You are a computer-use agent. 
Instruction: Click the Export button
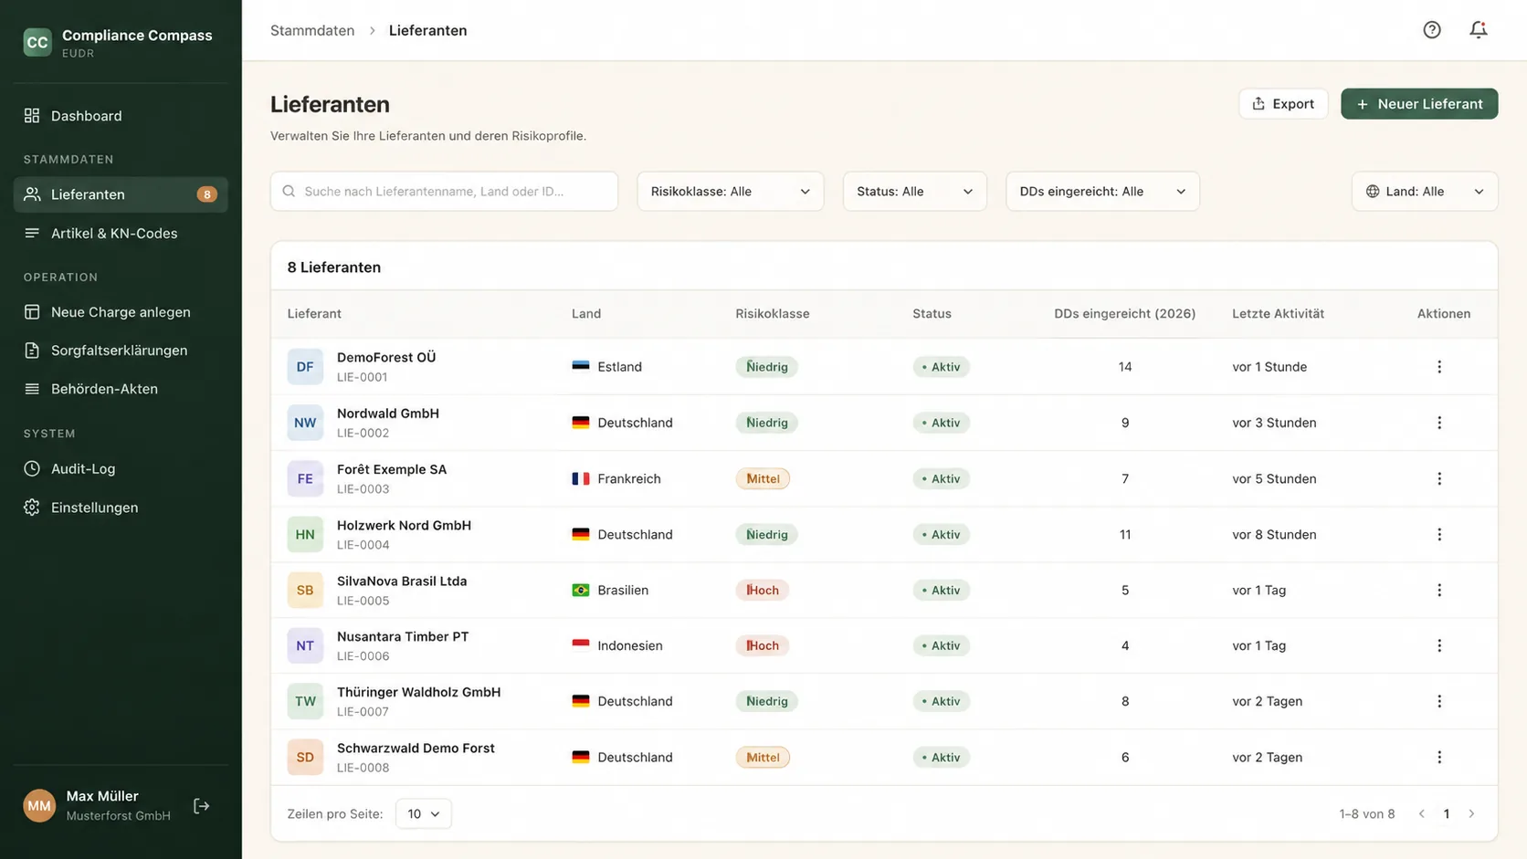pyautogui.click(x=1283, y=104)
